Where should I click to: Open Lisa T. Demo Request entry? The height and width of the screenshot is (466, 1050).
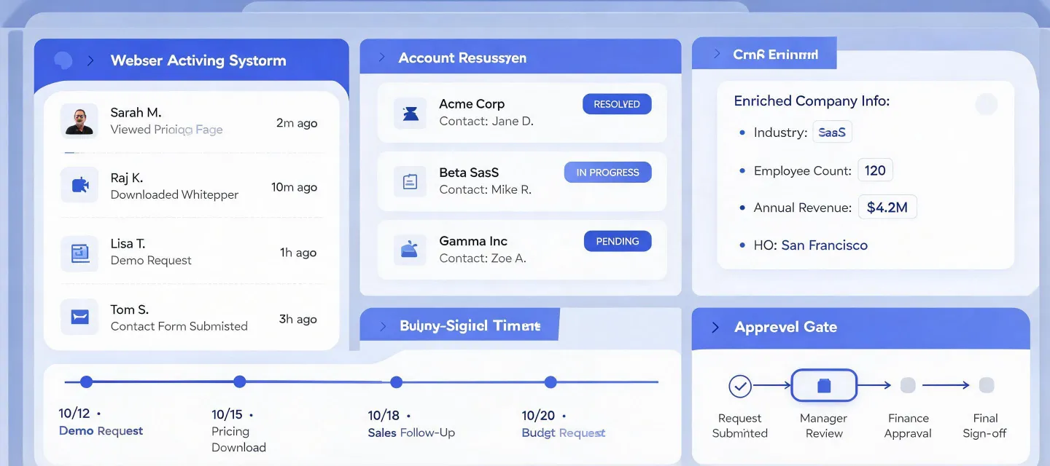pos(192,253)
